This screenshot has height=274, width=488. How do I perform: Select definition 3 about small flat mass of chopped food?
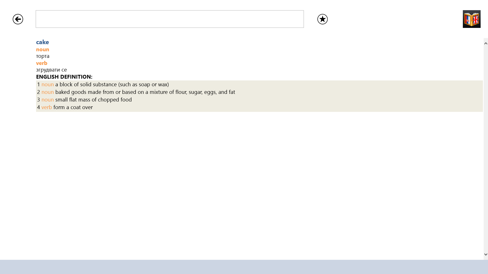click(x=93, y=99)
